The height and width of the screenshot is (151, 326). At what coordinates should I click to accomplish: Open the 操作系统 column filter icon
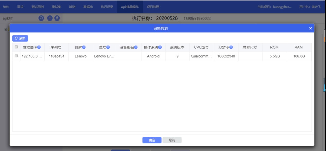[x=160, y=47]
